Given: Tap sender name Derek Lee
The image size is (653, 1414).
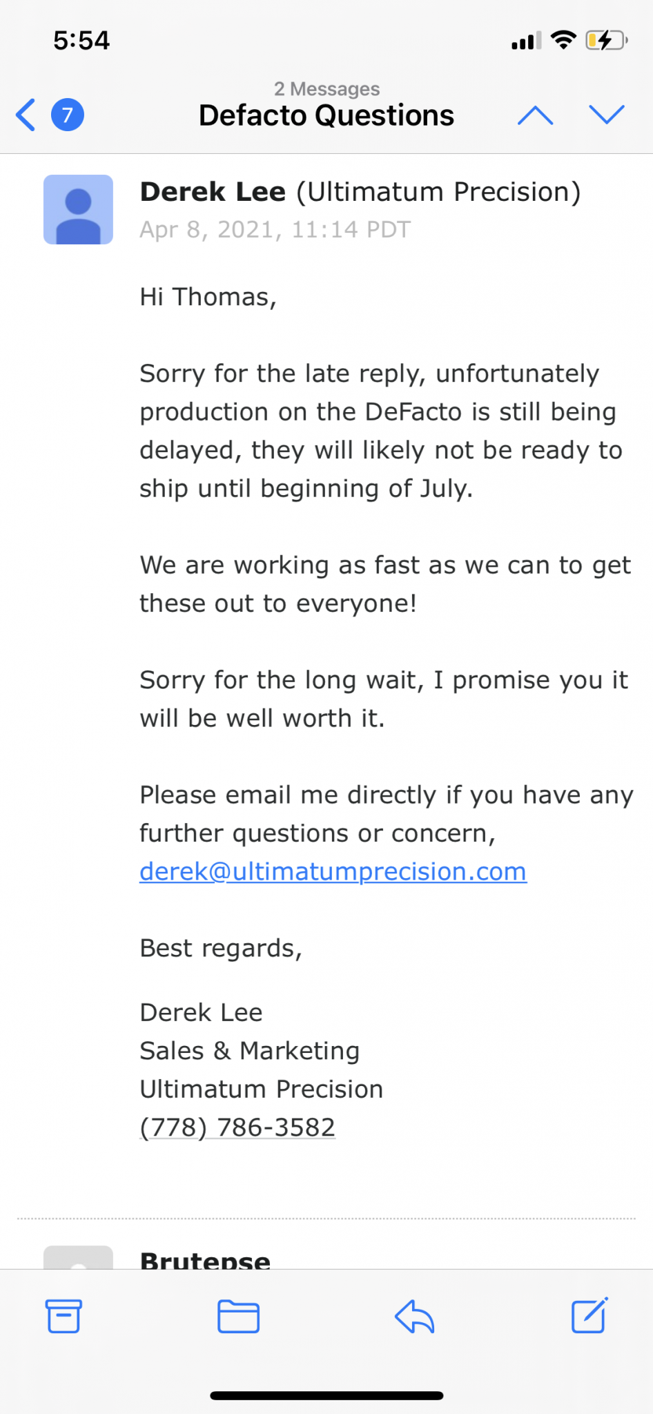Looking at the screenshot, I should coord(213,192).
